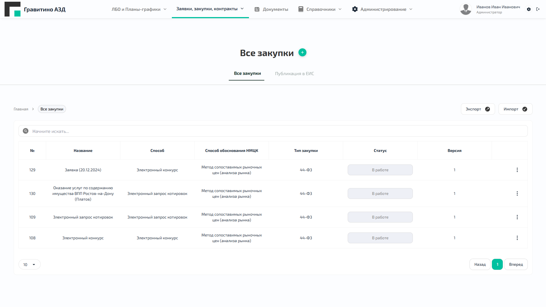Open actions menu for purchase 129

click(517, 170)
